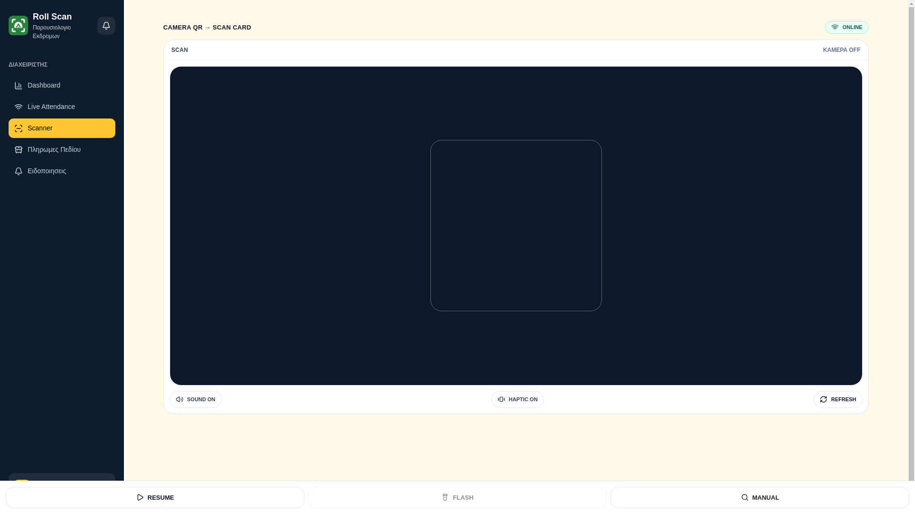Toggle Haptic On button

point(518,399)
